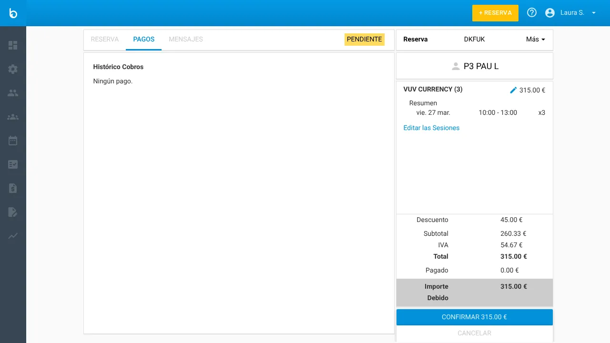Click the PENDIENTE status badge
610x343 pixels.
click(x=364, y=40)
